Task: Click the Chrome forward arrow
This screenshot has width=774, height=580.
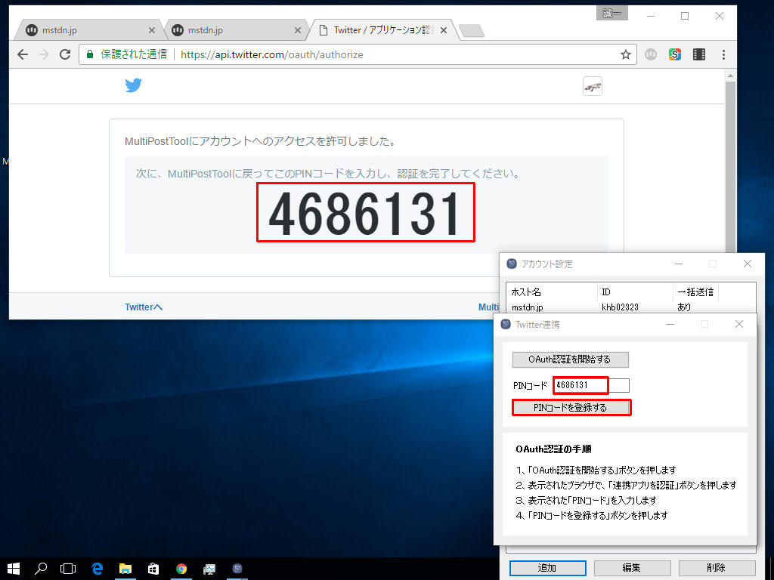Action: [44, 54]
